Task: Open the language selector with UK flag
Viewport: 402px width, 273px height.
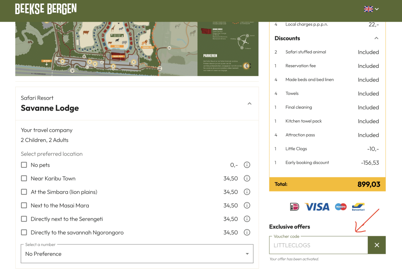Action: 371,9
